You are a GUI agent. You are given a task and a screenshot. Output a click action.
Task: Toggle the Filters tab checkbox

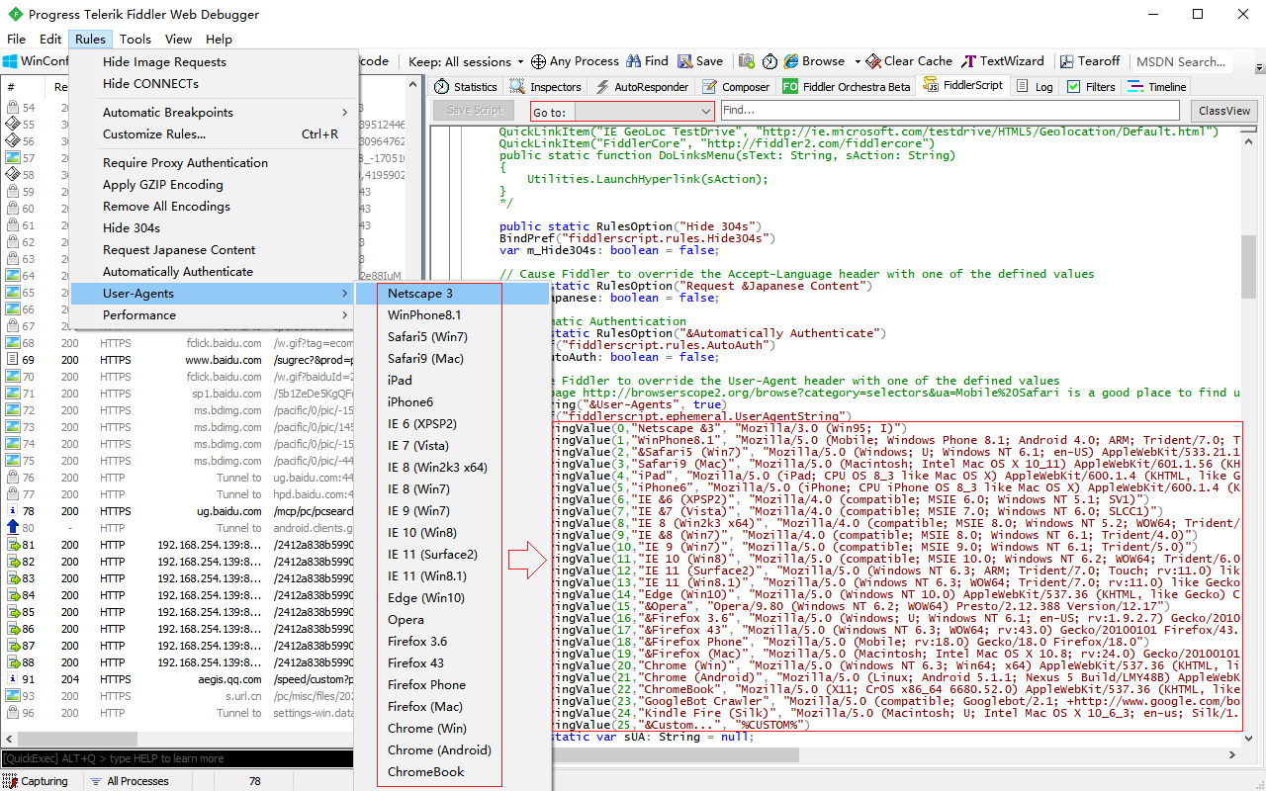1073,86
